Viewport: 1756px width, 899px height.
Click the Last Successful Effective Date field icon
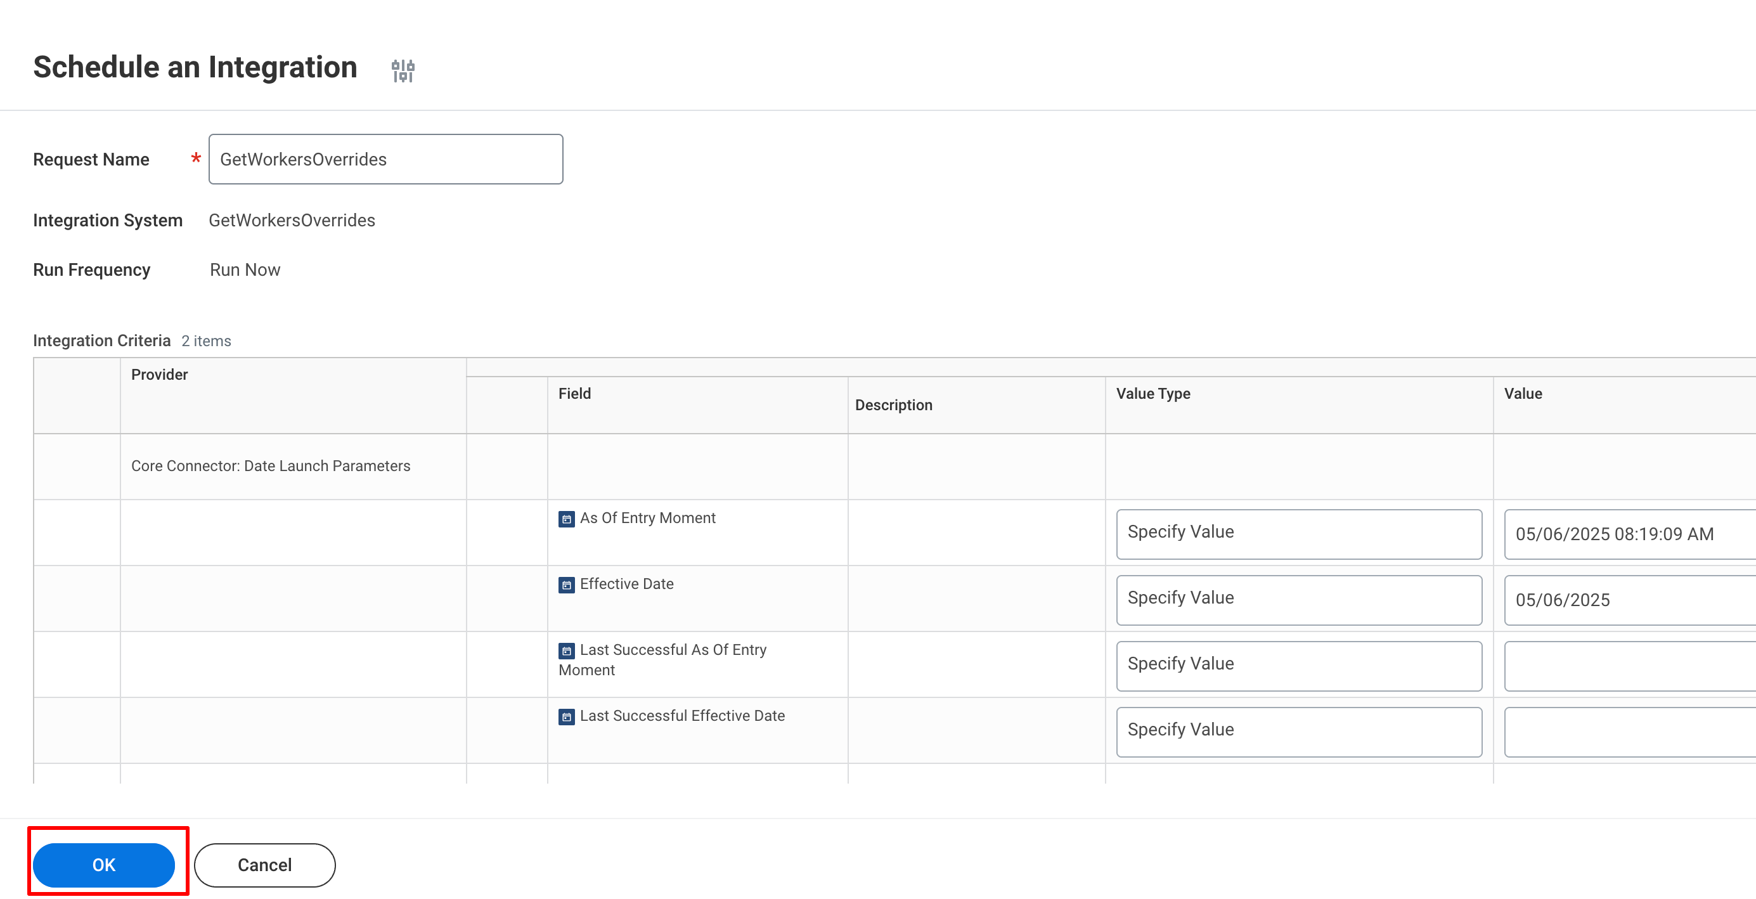pyautogui.click(x=566, y=716)
